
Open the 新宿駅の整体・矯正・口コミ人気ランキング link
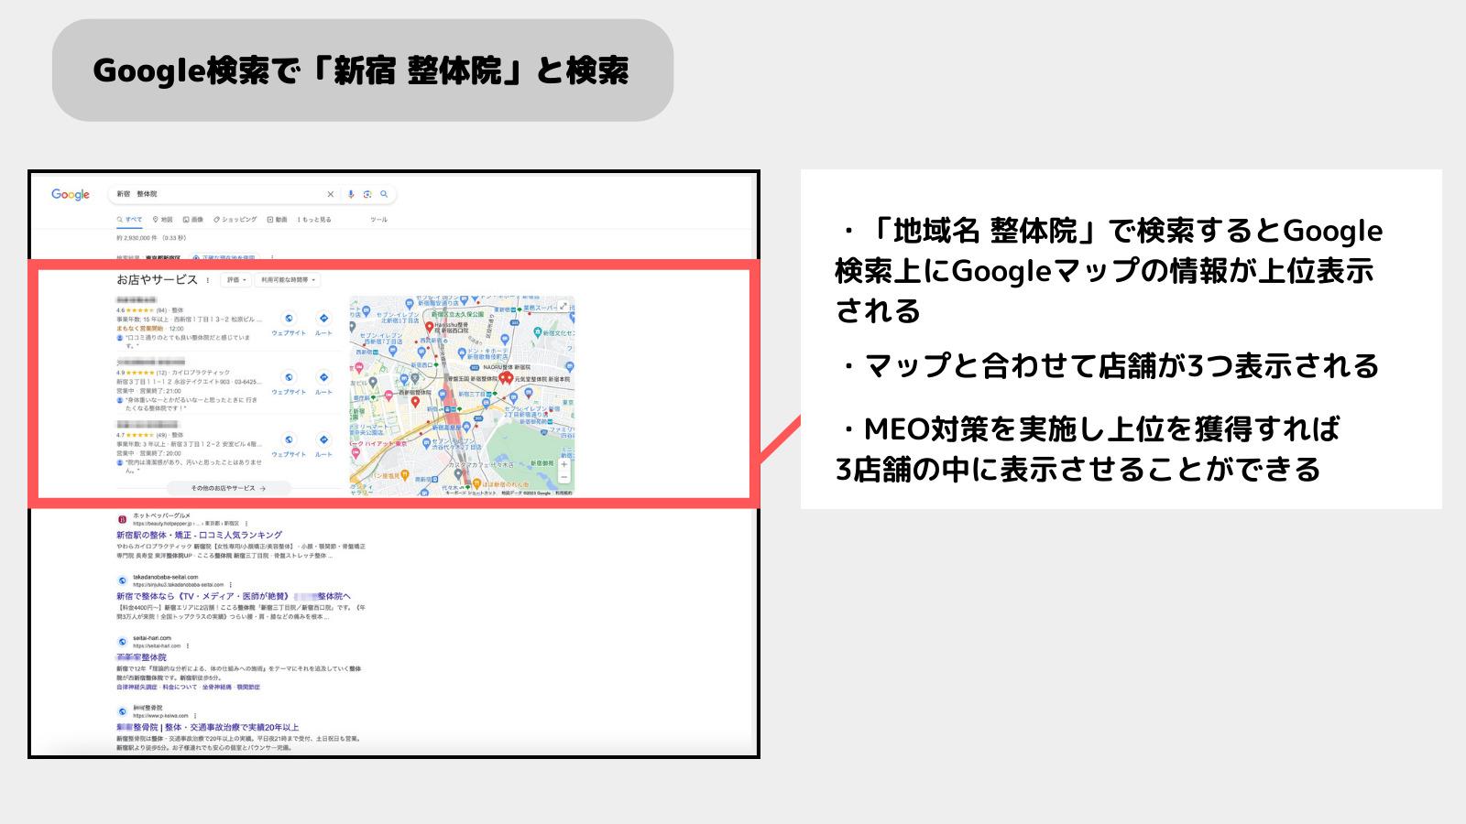(x=200, y=535)
